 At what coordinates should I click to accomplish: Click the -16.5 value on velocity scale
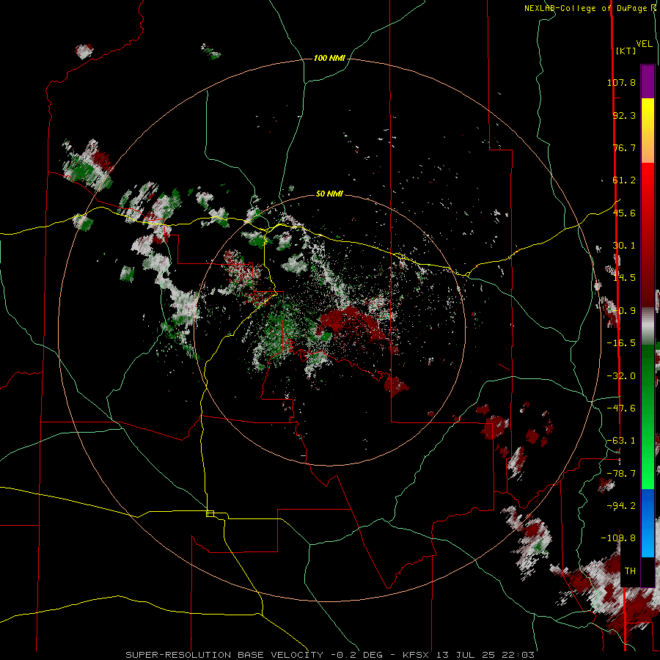pos(621,343)
